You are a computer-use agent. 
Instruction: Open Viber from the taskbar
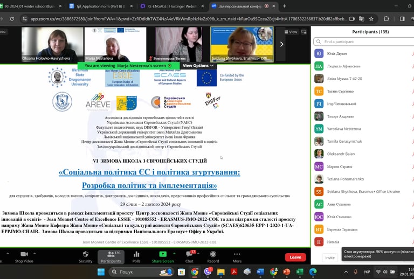(208, 272)
